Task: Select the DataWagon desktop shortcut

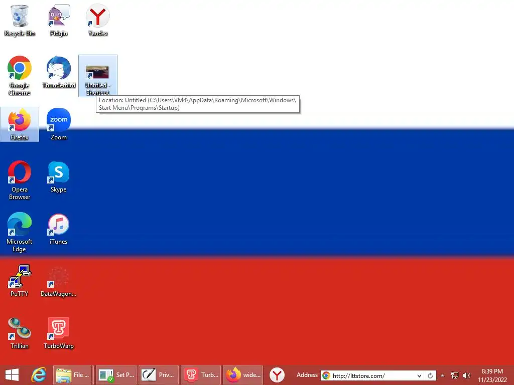Action: (58, 281)
